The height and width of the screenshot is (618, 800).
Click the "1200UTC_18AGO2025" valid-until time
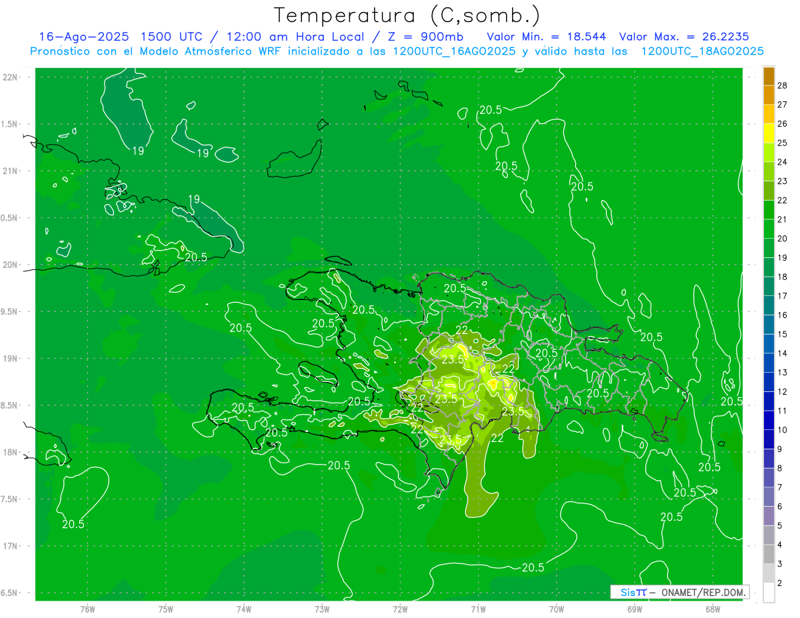(702, 51)
